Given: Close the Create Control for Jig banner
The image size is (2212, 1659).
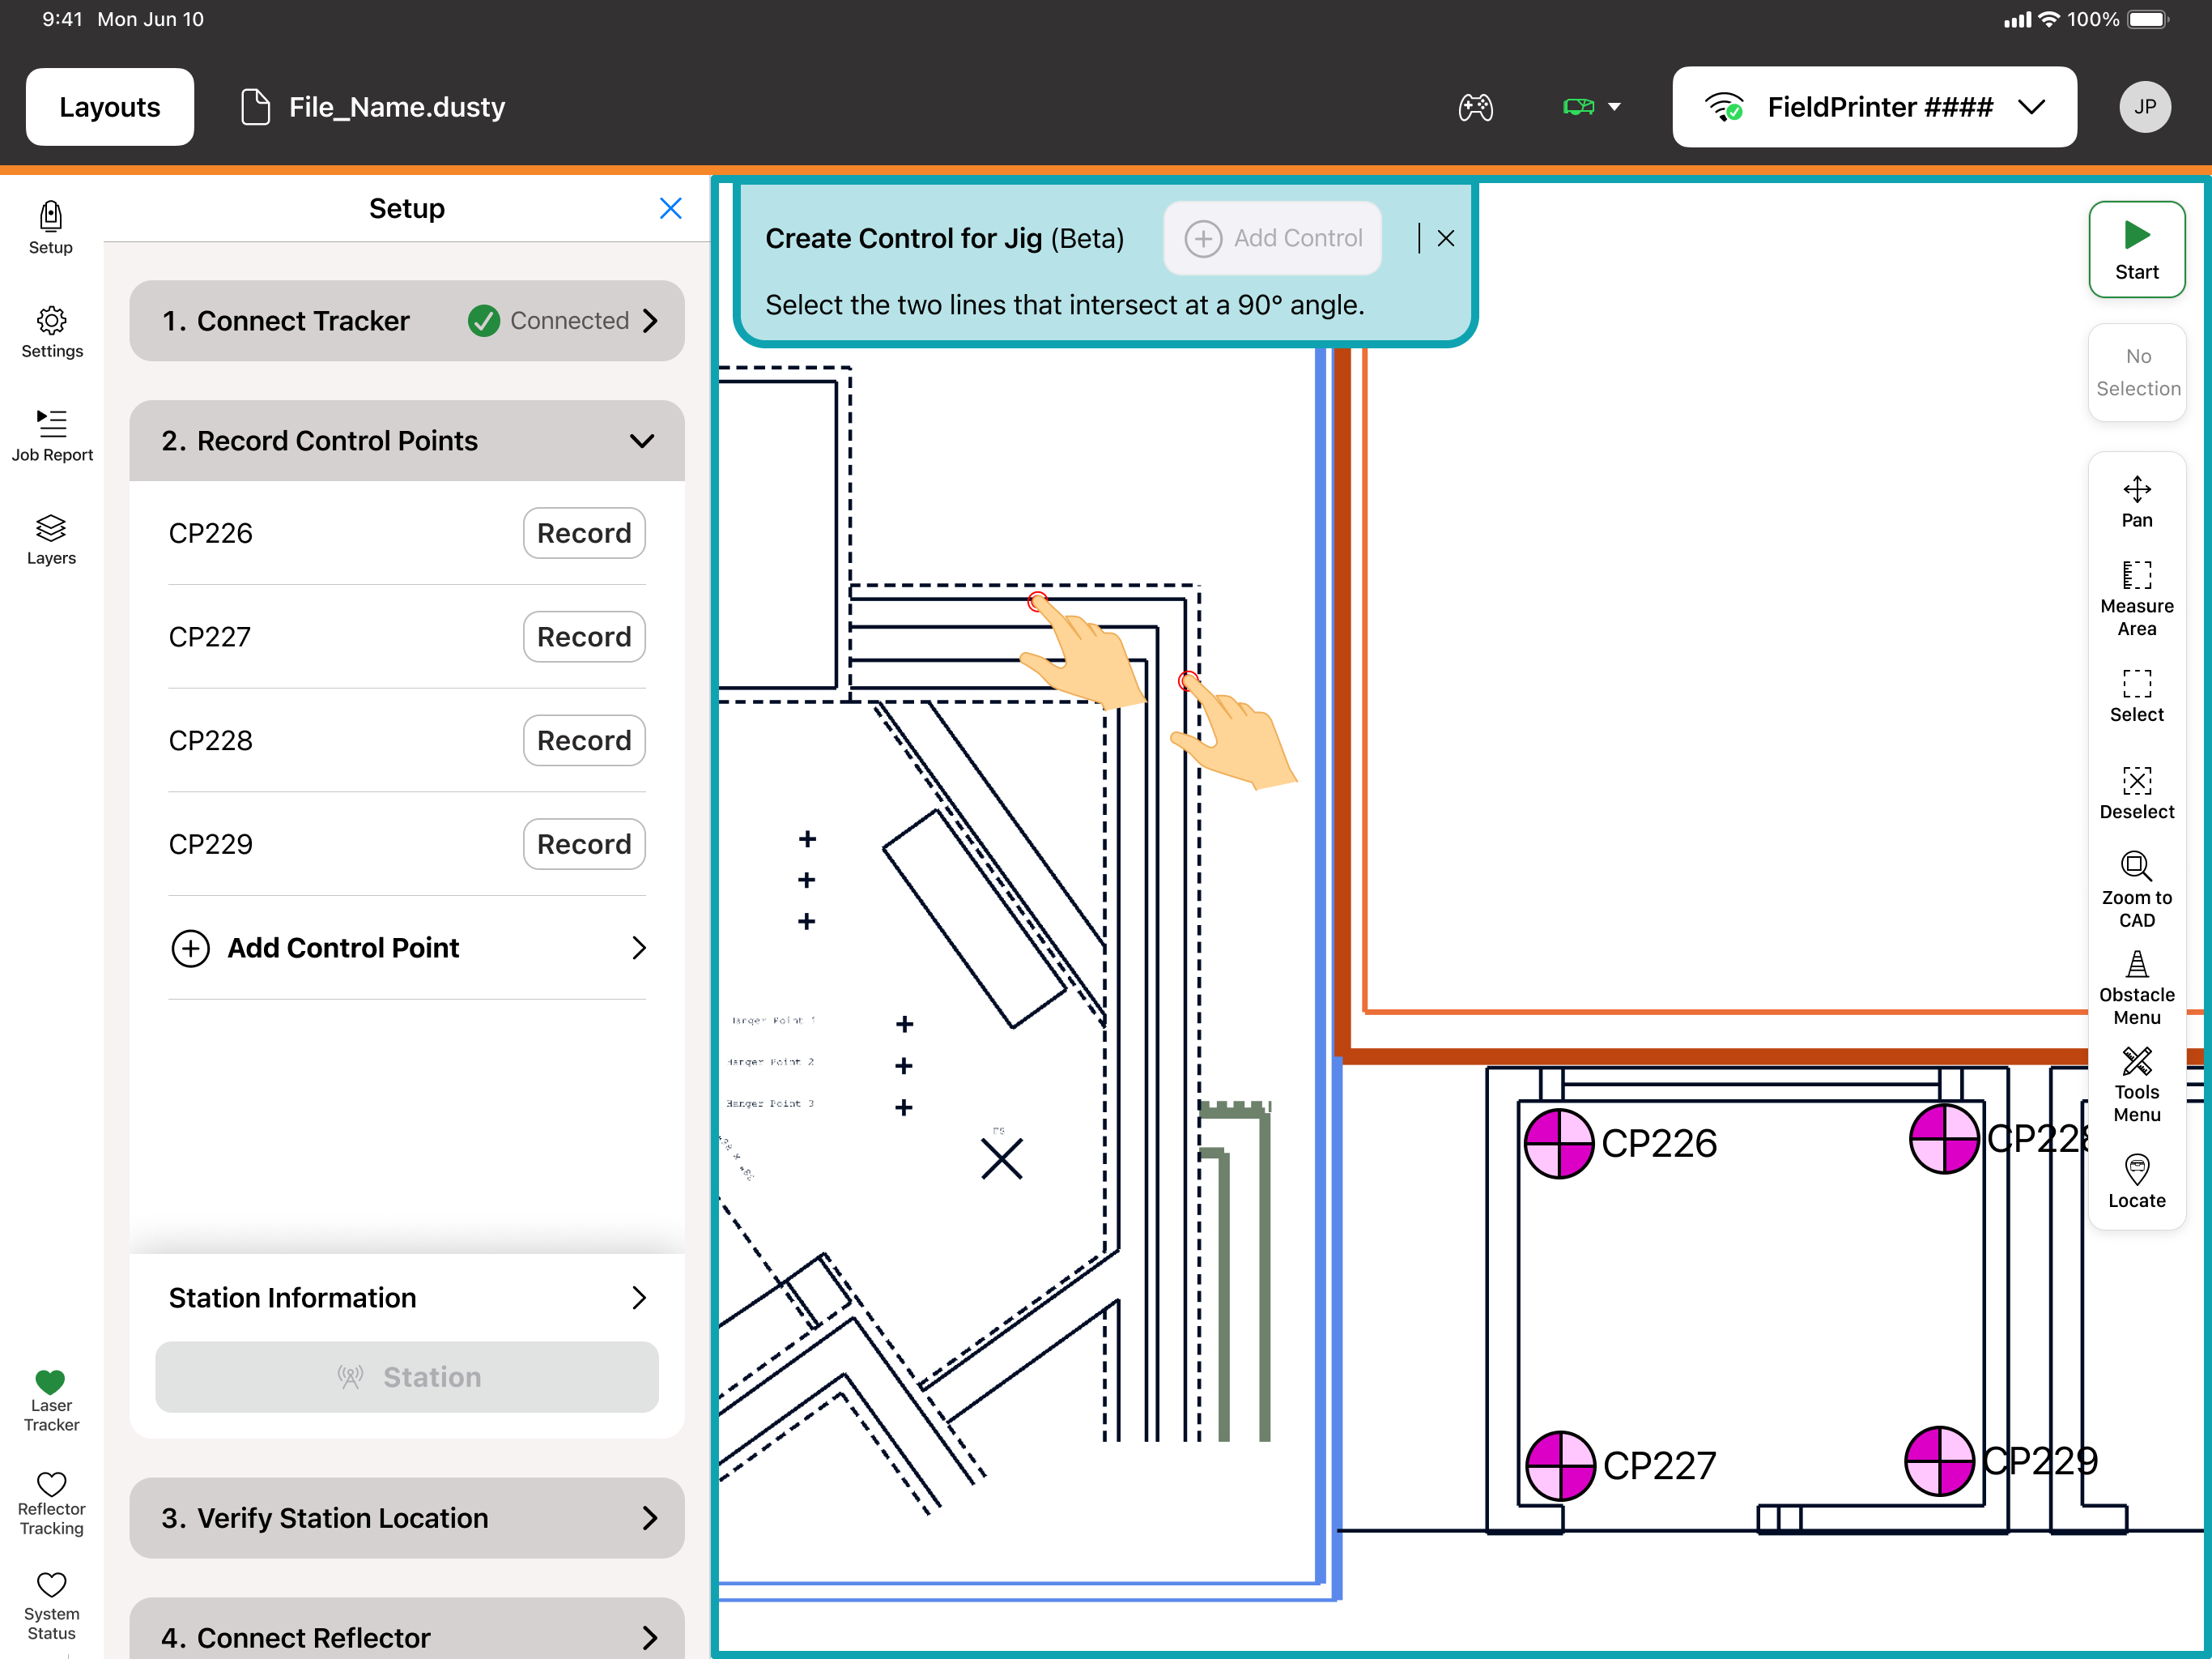Looking at the screenshot, I should click(1445, 238).
